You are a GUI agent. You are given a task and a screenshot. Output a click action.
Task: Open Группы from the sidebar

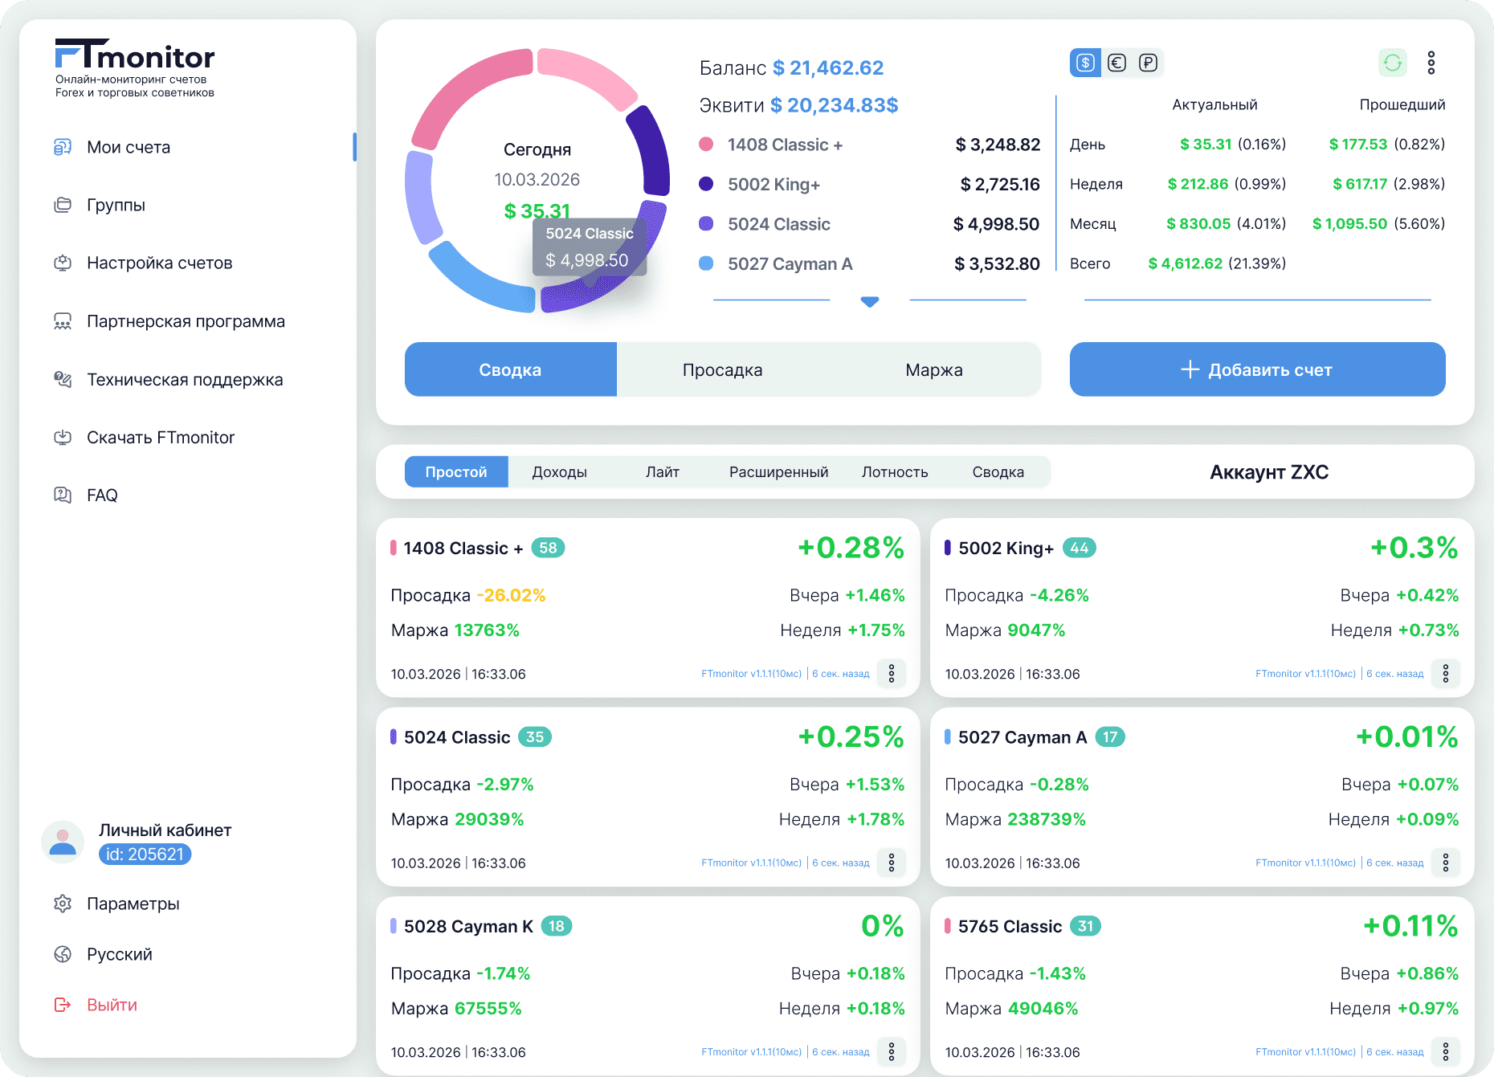(x=116, y=206)
